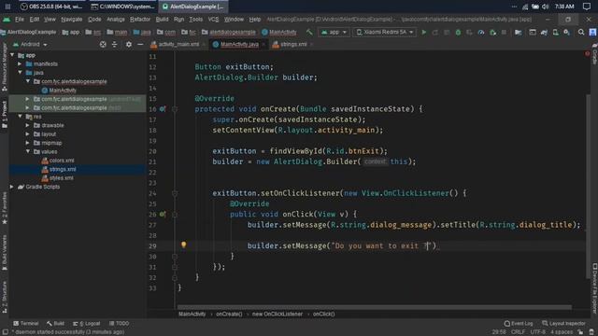Open the Logcat tool window
Image resolution: width=598 pixels, height=336 pixels.
[87, 324]
